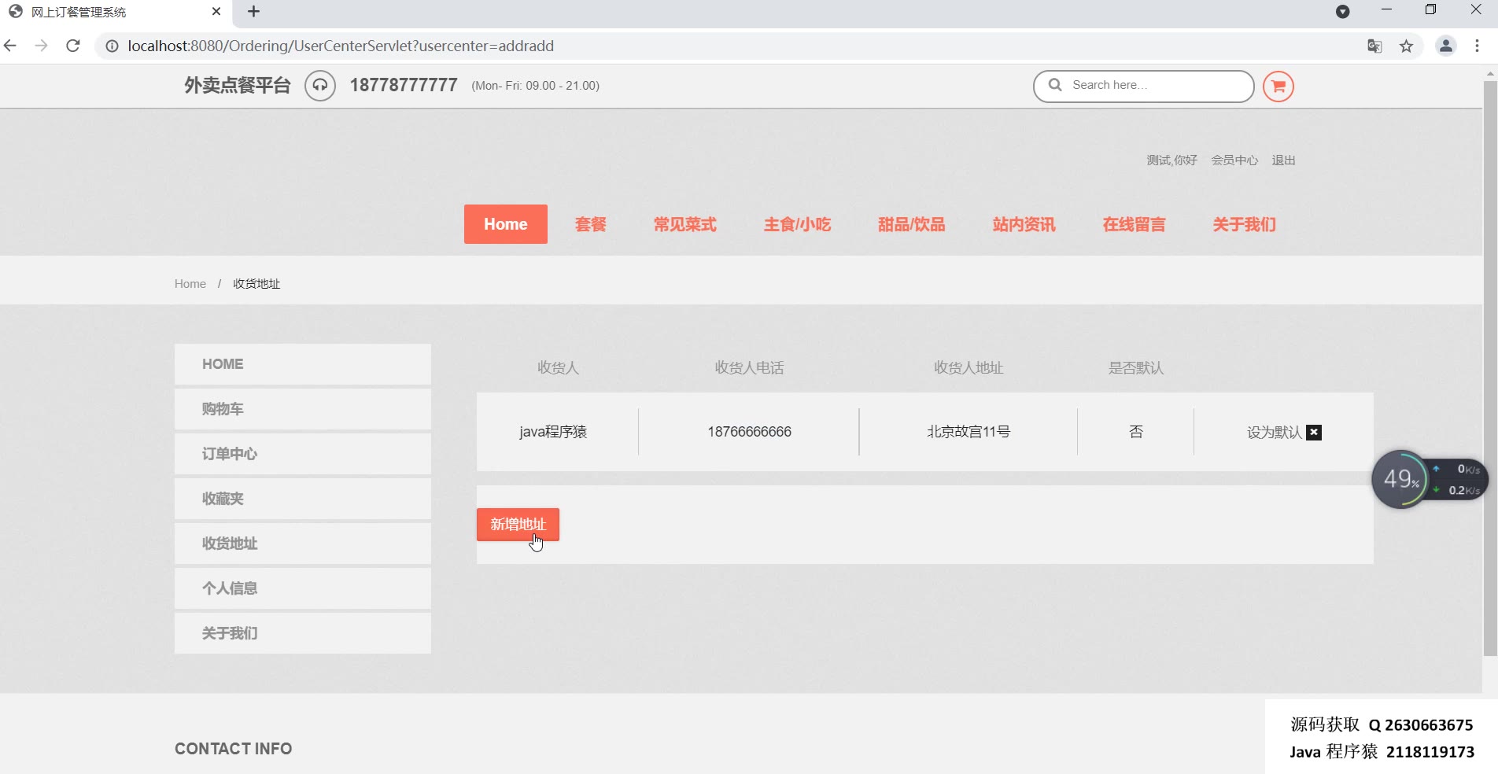Click the 是否默认 column header
This screenshot has width=1498, height=774.
[x=1135, y=368]
